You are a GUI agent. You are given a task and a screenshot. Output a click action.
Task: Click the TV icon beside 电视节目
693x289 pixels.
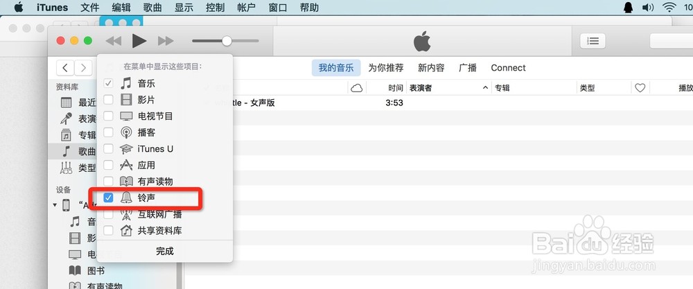pos(126,116)
